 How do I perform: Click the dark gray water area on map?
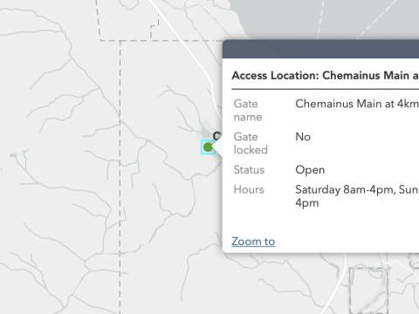tap(320, 17)
